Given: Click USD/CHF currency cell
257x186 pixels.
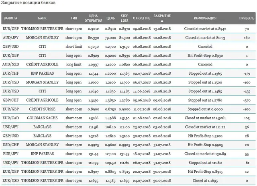Looking at the screenshot, I should [x=11, y=145].
